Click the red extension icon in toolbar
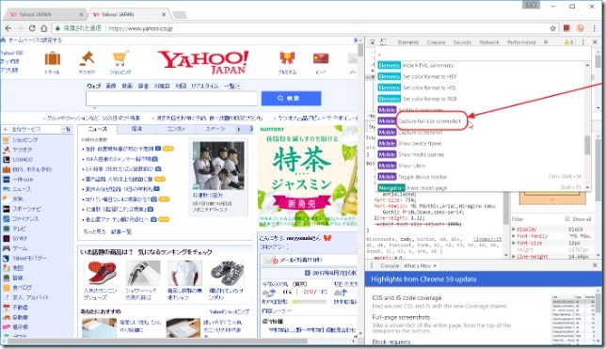606x349 pixels. tap(566, 28)
